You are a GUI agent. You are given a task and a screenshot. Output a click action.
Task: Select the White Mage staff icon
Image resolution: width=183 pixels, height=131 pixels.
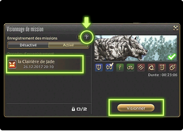click(x=120, y=67)
